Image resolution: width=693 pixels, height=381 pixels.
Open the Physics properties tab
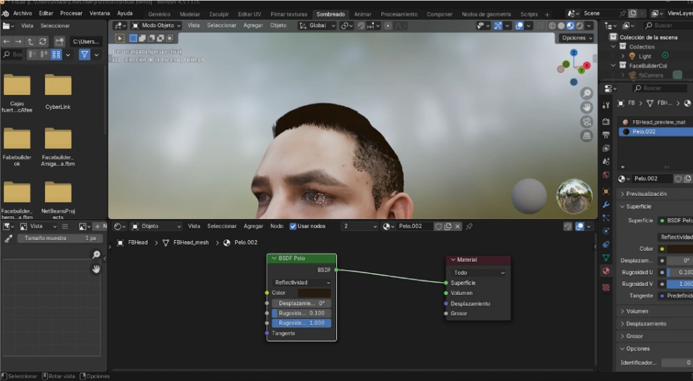click(x=606, y=231)
